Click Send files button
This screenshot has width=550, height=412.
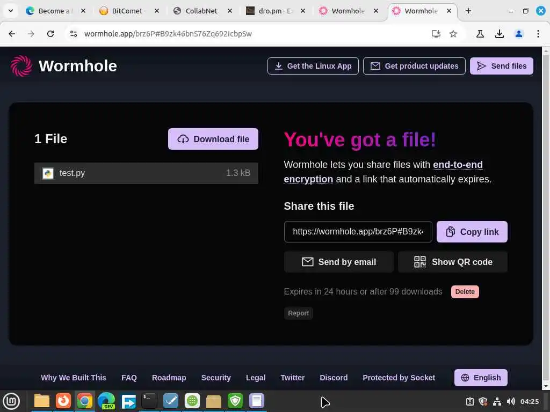[502, 66]
